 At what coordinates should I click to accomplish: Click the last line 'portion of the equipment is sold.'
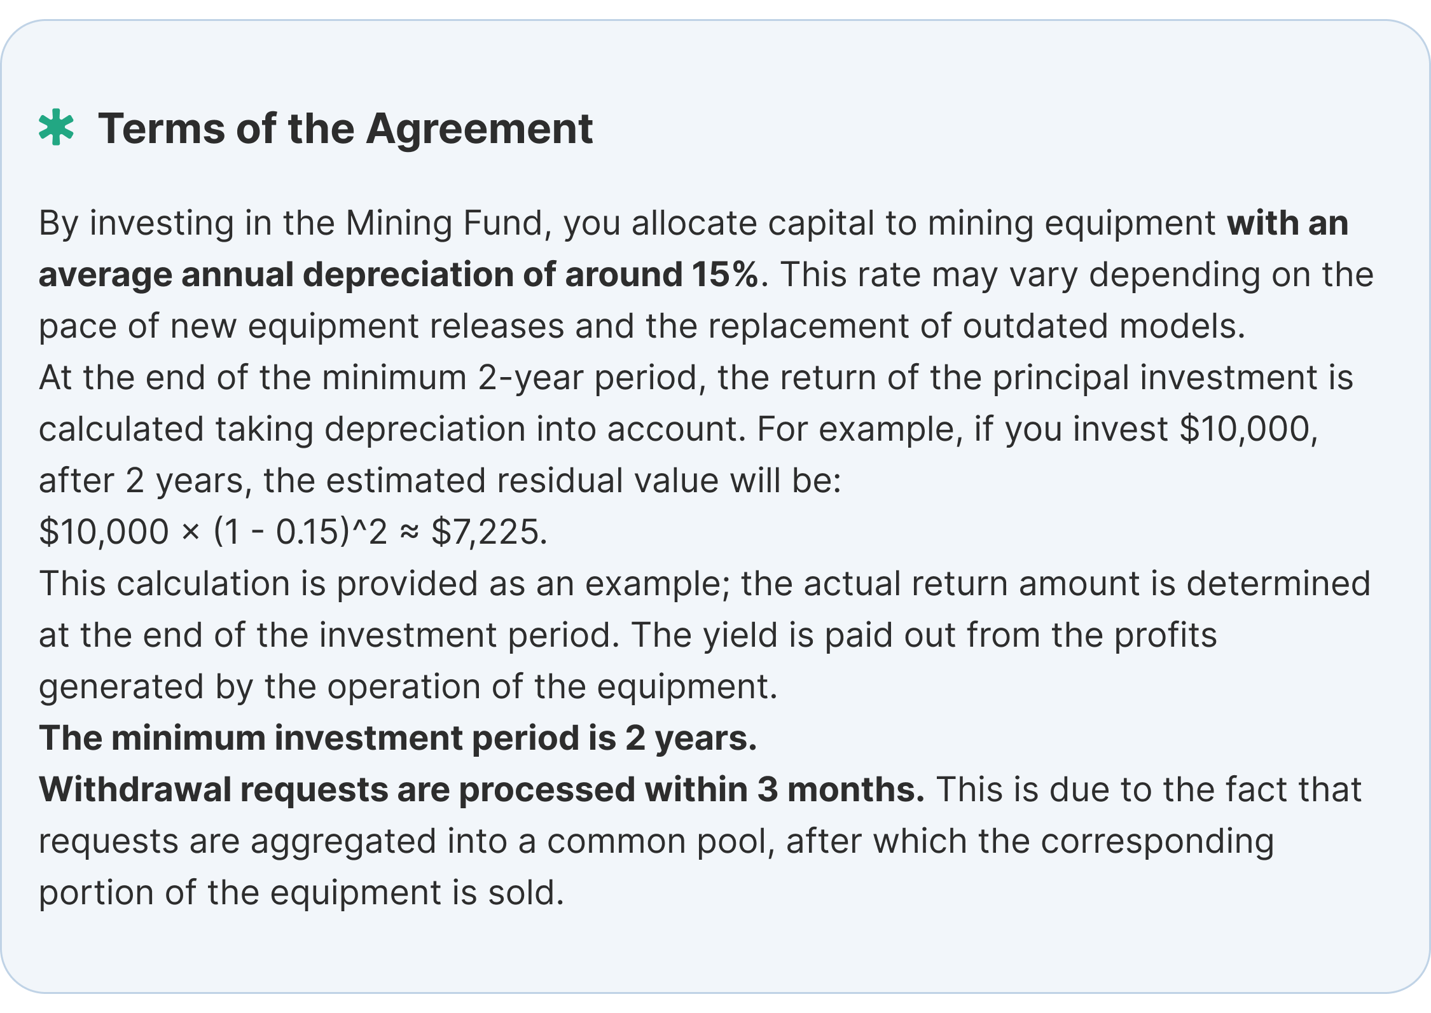pyautogui.click(x=301, y=893)
